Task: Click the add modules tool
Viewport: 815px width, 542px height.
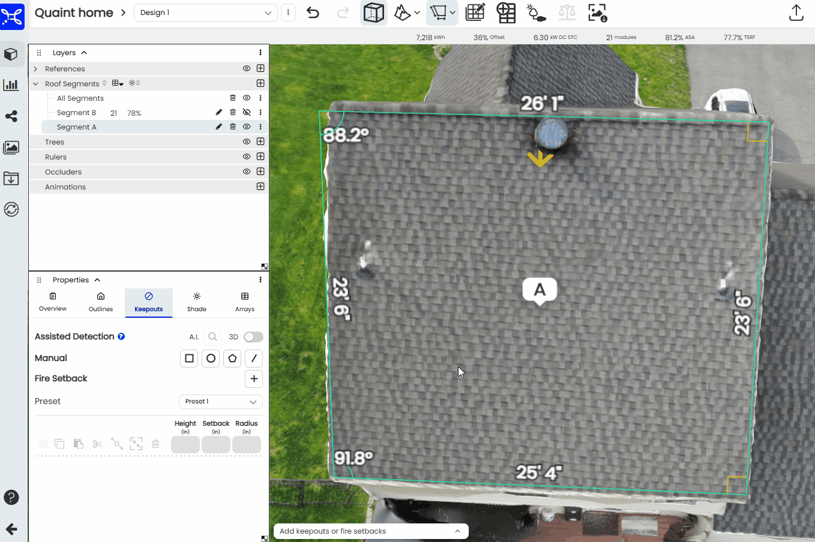Action: (x=506, y=13)
